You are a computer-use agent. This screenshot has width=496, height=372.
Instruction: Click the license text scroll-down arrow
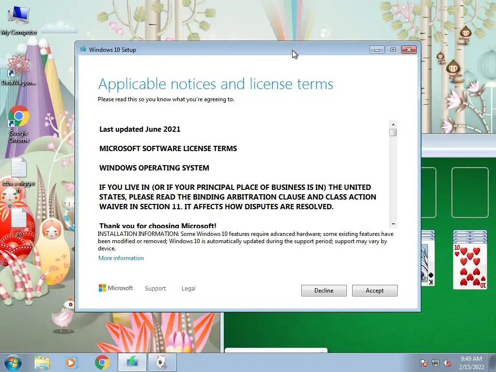pyautogui.click(x=393, y=224)
